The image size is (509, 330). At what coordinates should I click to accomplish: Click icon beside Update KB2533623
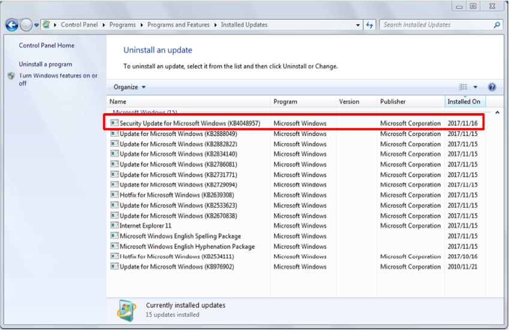115,205
